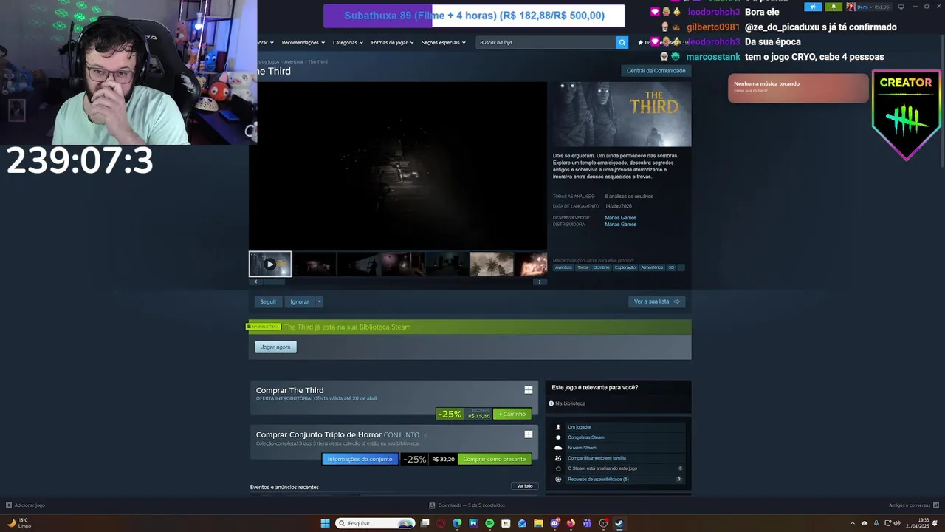This screenshot has height=532, width=945.
Task: Click the weather widget on taskbar
Action: click(19, 523)
